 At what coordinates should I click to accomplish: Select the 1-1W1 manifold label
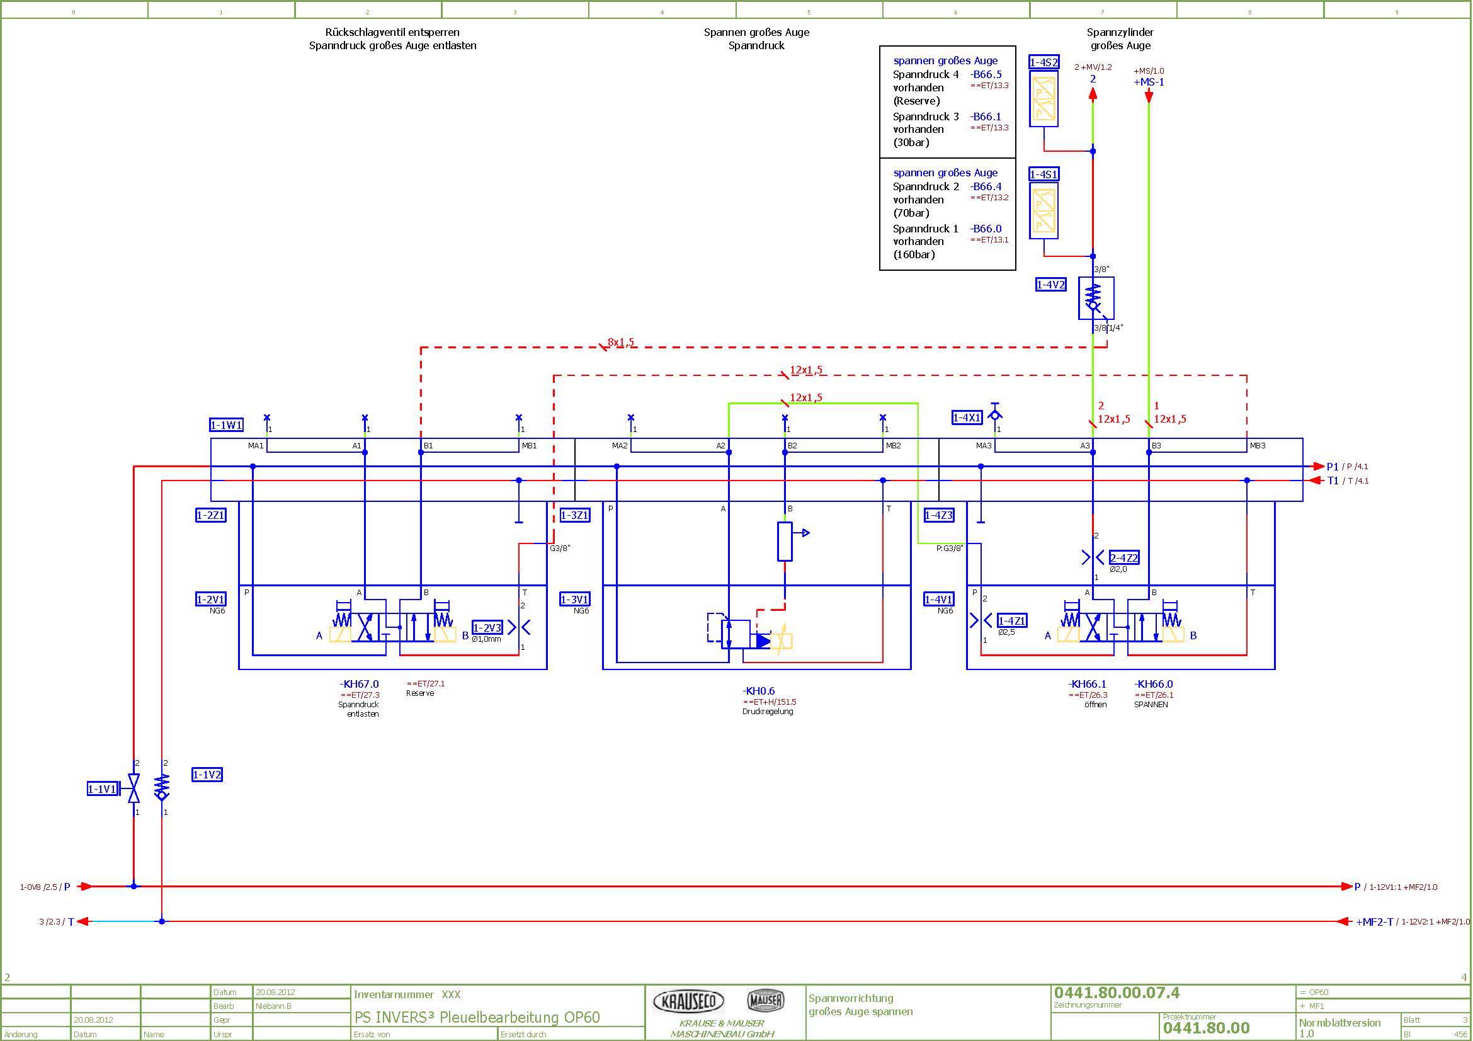227,424
